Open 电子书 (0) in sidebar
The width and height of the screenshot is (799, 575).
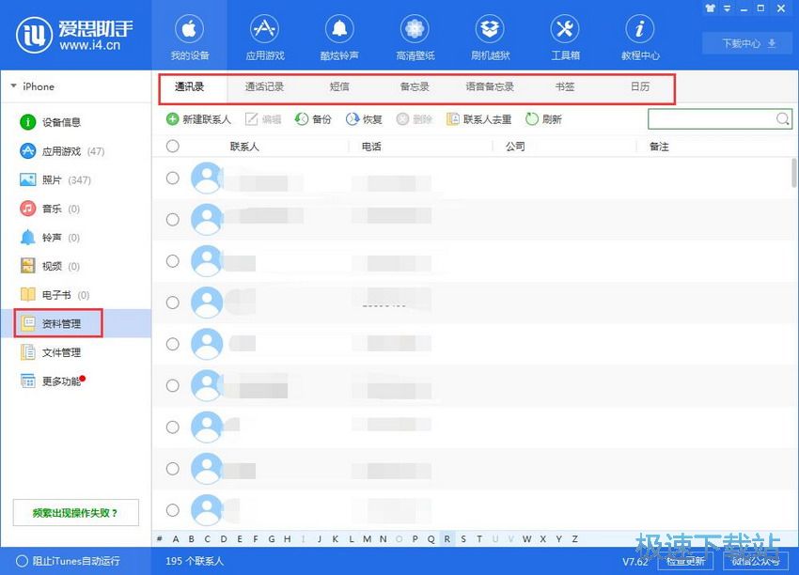coord(55,295)
